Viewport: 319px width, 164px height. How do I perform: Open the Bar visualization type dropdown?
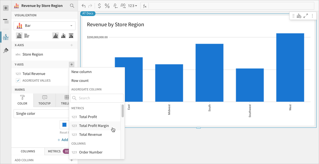(44, 26)
